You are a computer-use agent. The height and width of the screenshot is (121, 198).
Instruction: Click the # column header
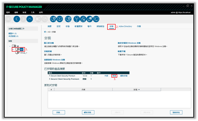pyautogui.click(x=51, y=90)
